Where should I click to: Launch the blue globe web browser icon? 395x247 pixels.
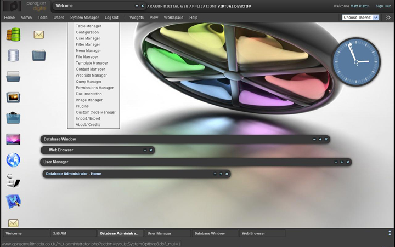pyautogui.click(x=13, y=160)
